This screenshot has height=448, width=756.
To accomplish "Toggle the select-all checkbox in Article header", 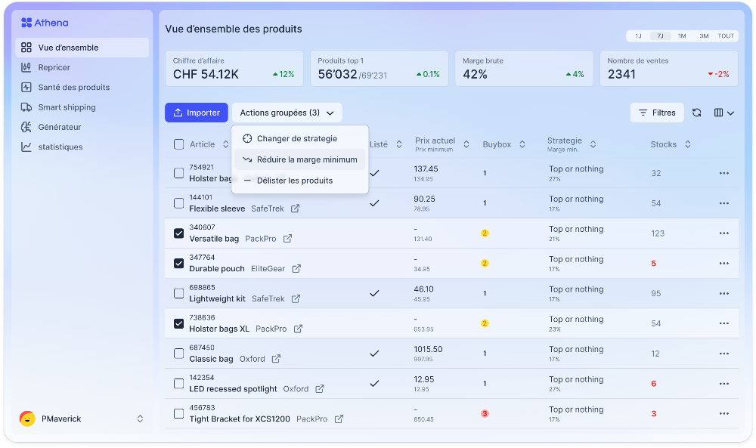I will click(179, 144).
